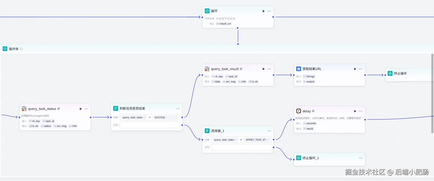Image resolution: width=434 pixels, height=181 pixels.
Task: Click the 获取结果URL node title
Action: (312, 69)
